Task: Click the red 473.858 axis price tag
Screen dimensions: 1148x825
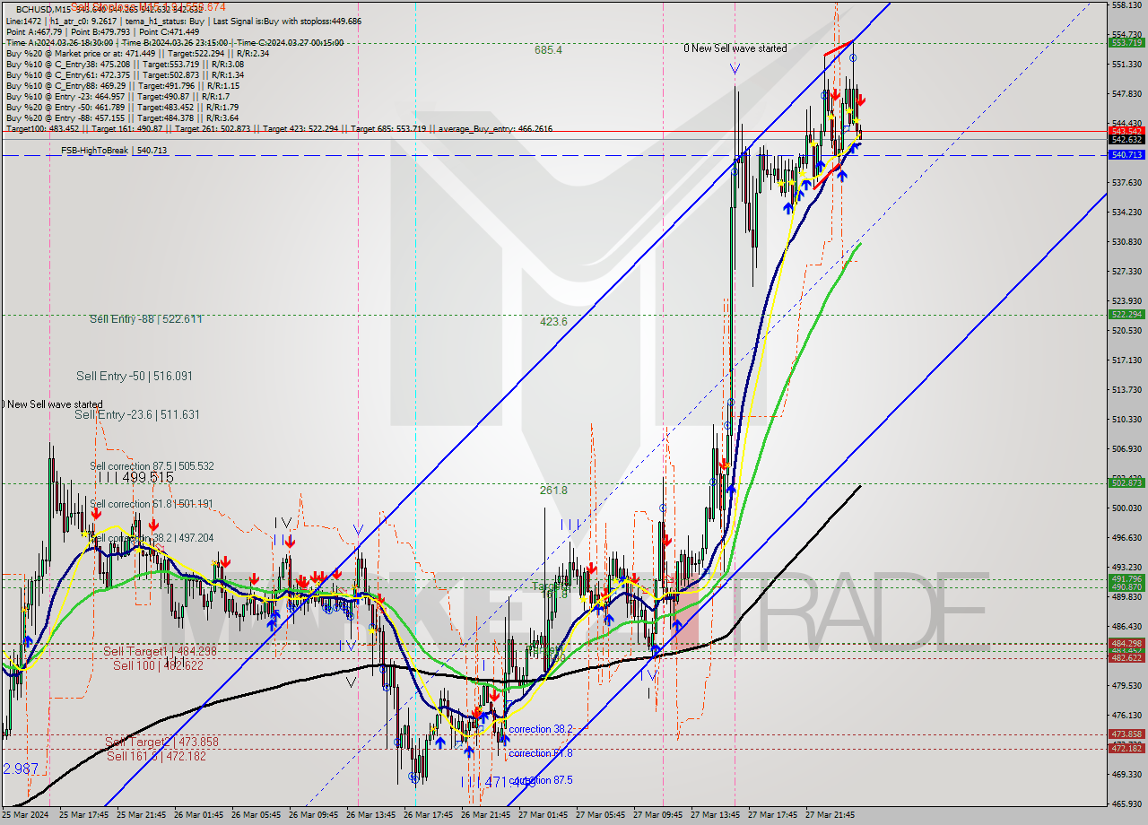Action: point(1126,734)
